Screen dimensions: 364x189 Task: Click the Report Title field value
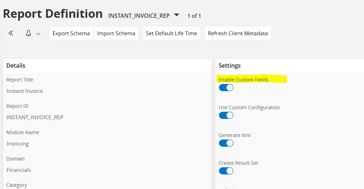25,91
